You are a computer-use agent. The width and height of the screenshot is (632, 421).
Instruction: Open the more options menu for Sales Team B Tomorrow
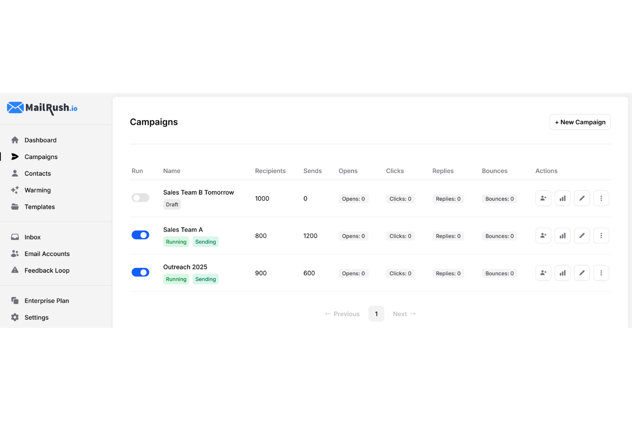coord(601,198)
